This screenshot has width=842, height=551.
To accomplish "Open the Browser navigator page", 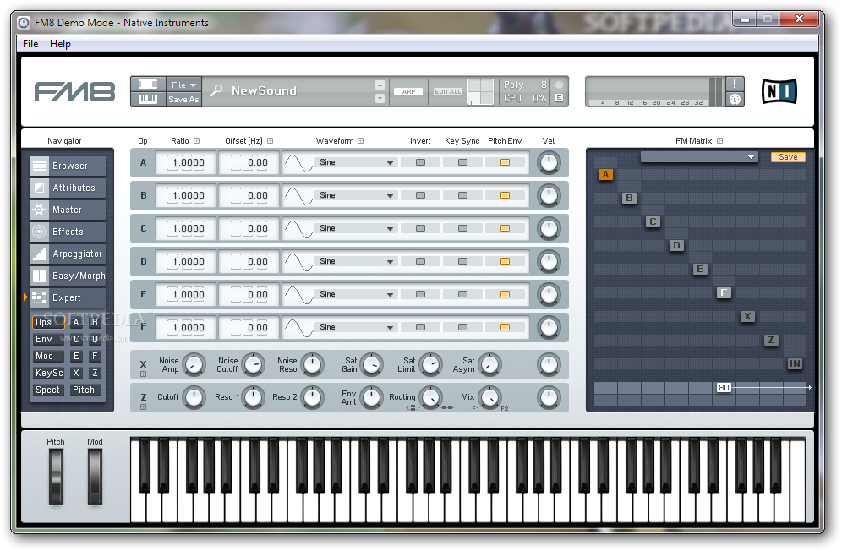I will [x=68, y=166].
